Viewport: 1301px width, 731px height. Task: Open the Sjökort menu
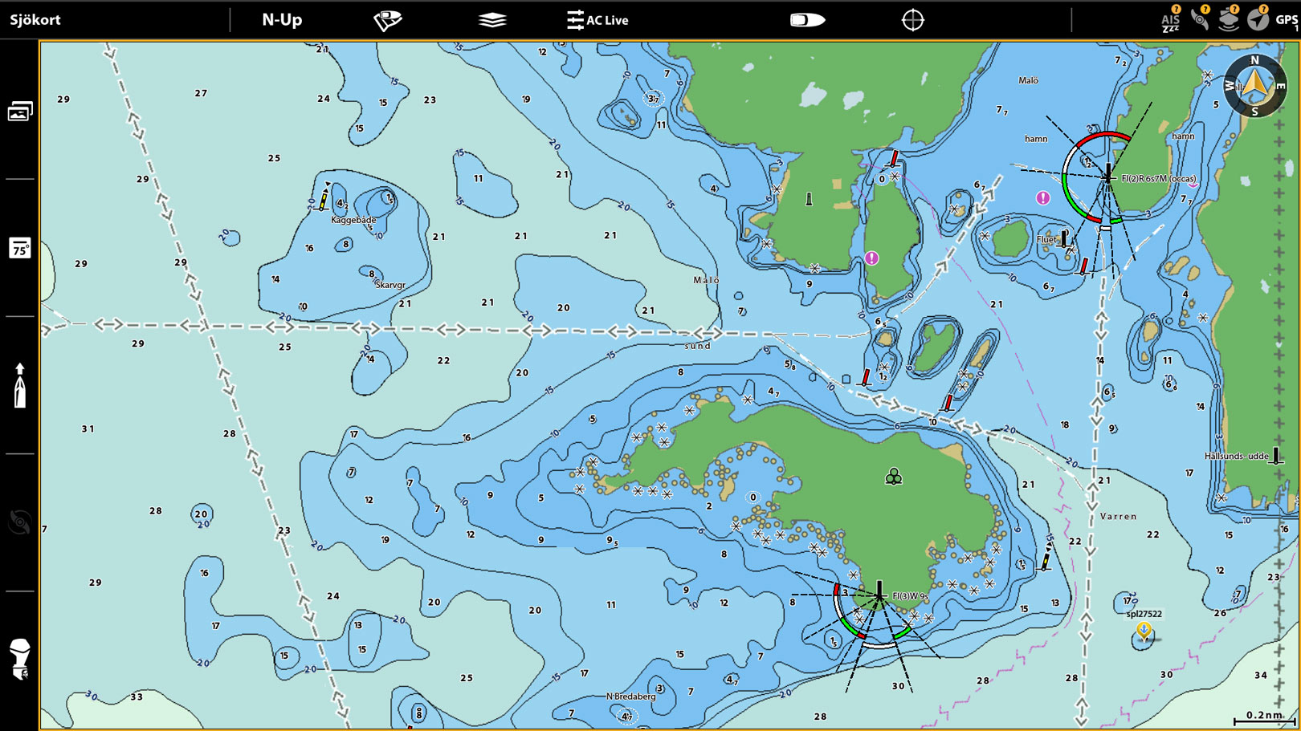click(x=36, y=19)
